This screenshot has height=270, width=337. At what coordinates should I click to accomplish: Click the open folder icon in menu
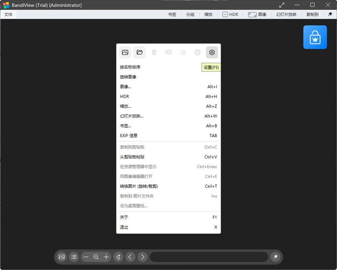coord(140,52)
